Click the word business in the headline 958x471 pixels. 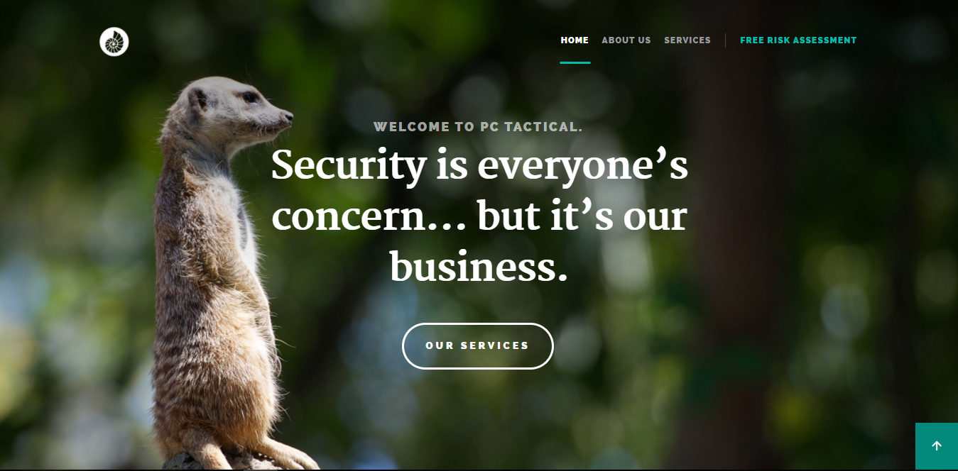(x=479, y=268)
